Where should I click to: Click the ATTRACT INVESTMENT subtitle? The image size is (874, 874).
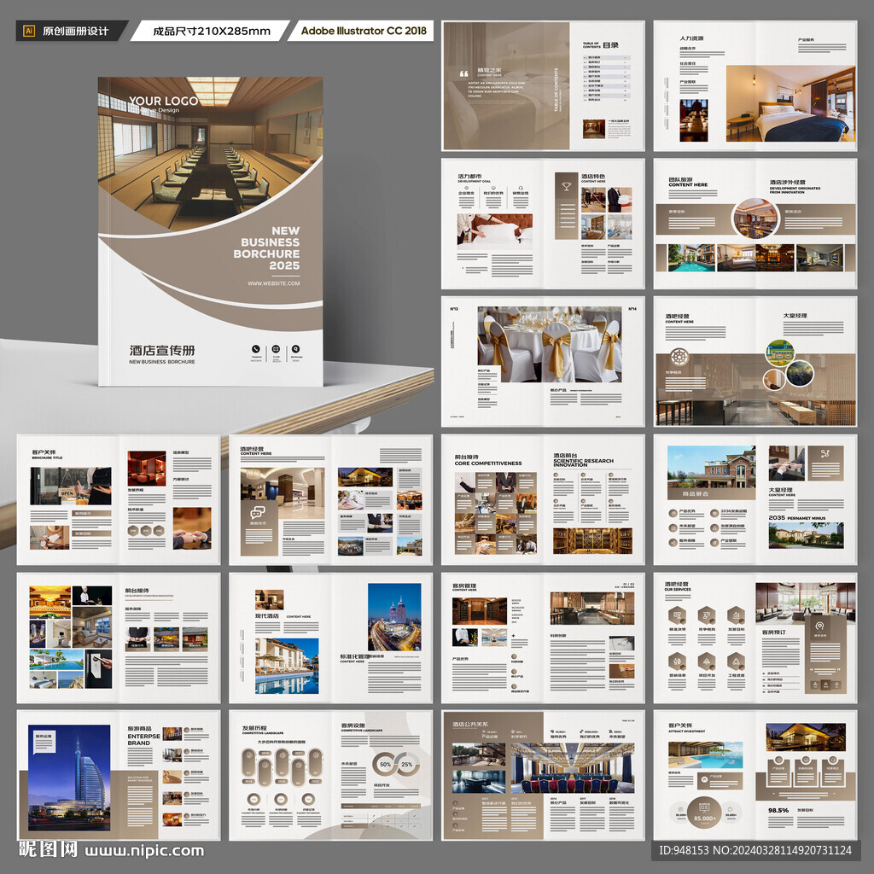pos(687,731)
